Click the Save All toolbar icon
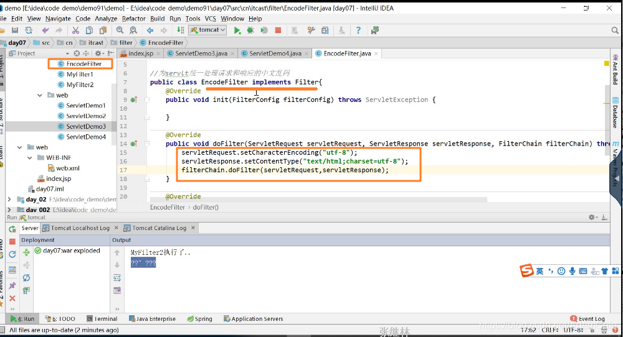This screenshot has height=337, width=623. click(x=15, y=30)
